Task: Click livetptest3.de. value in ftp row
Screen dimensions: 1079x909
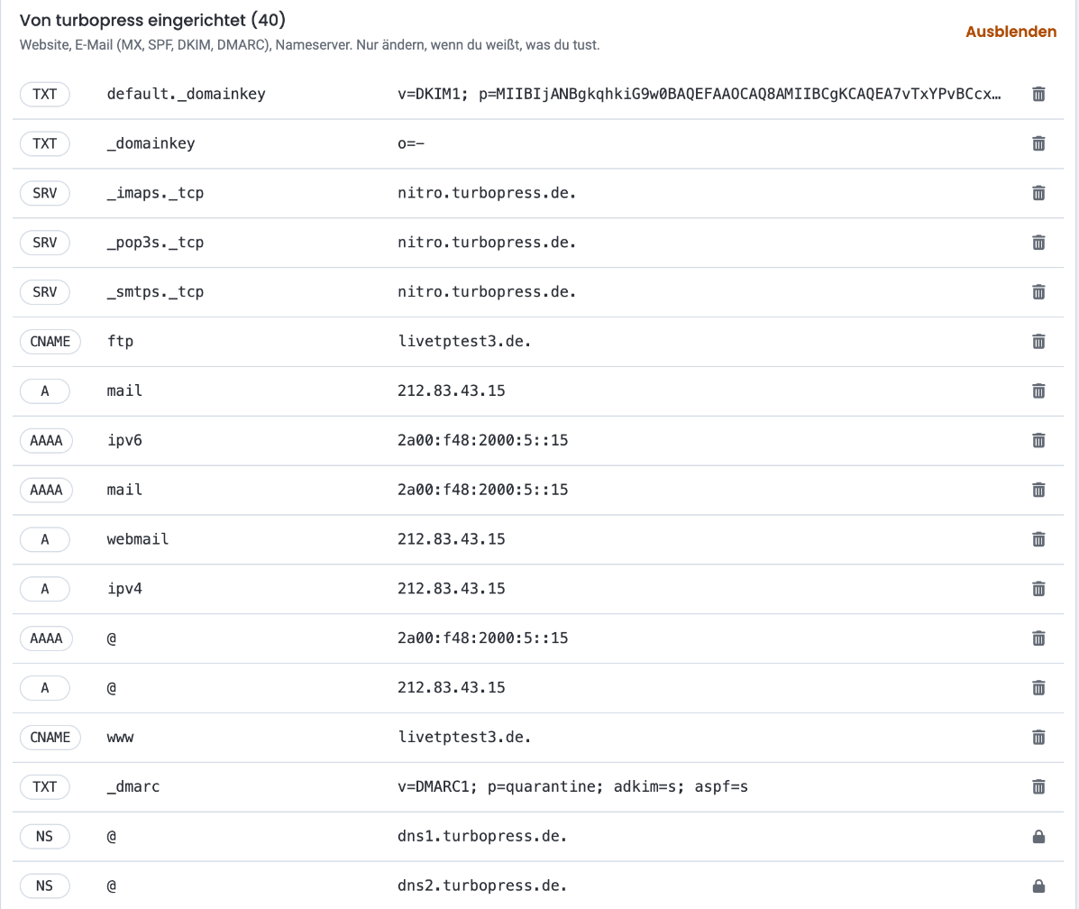Action: (x=464, y=342)
